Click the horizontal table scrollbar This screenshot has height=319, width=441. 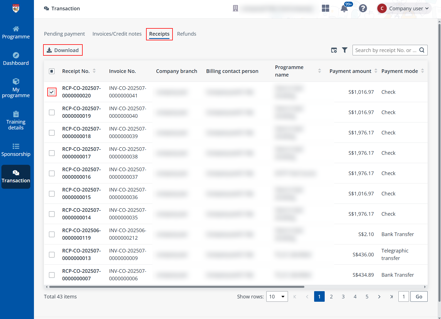click(177, 287)
